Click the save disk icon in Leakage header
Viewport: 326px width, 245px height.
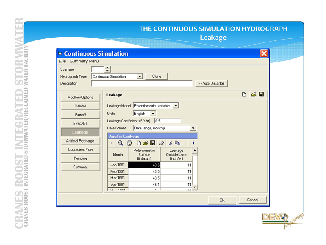(261, 94)
